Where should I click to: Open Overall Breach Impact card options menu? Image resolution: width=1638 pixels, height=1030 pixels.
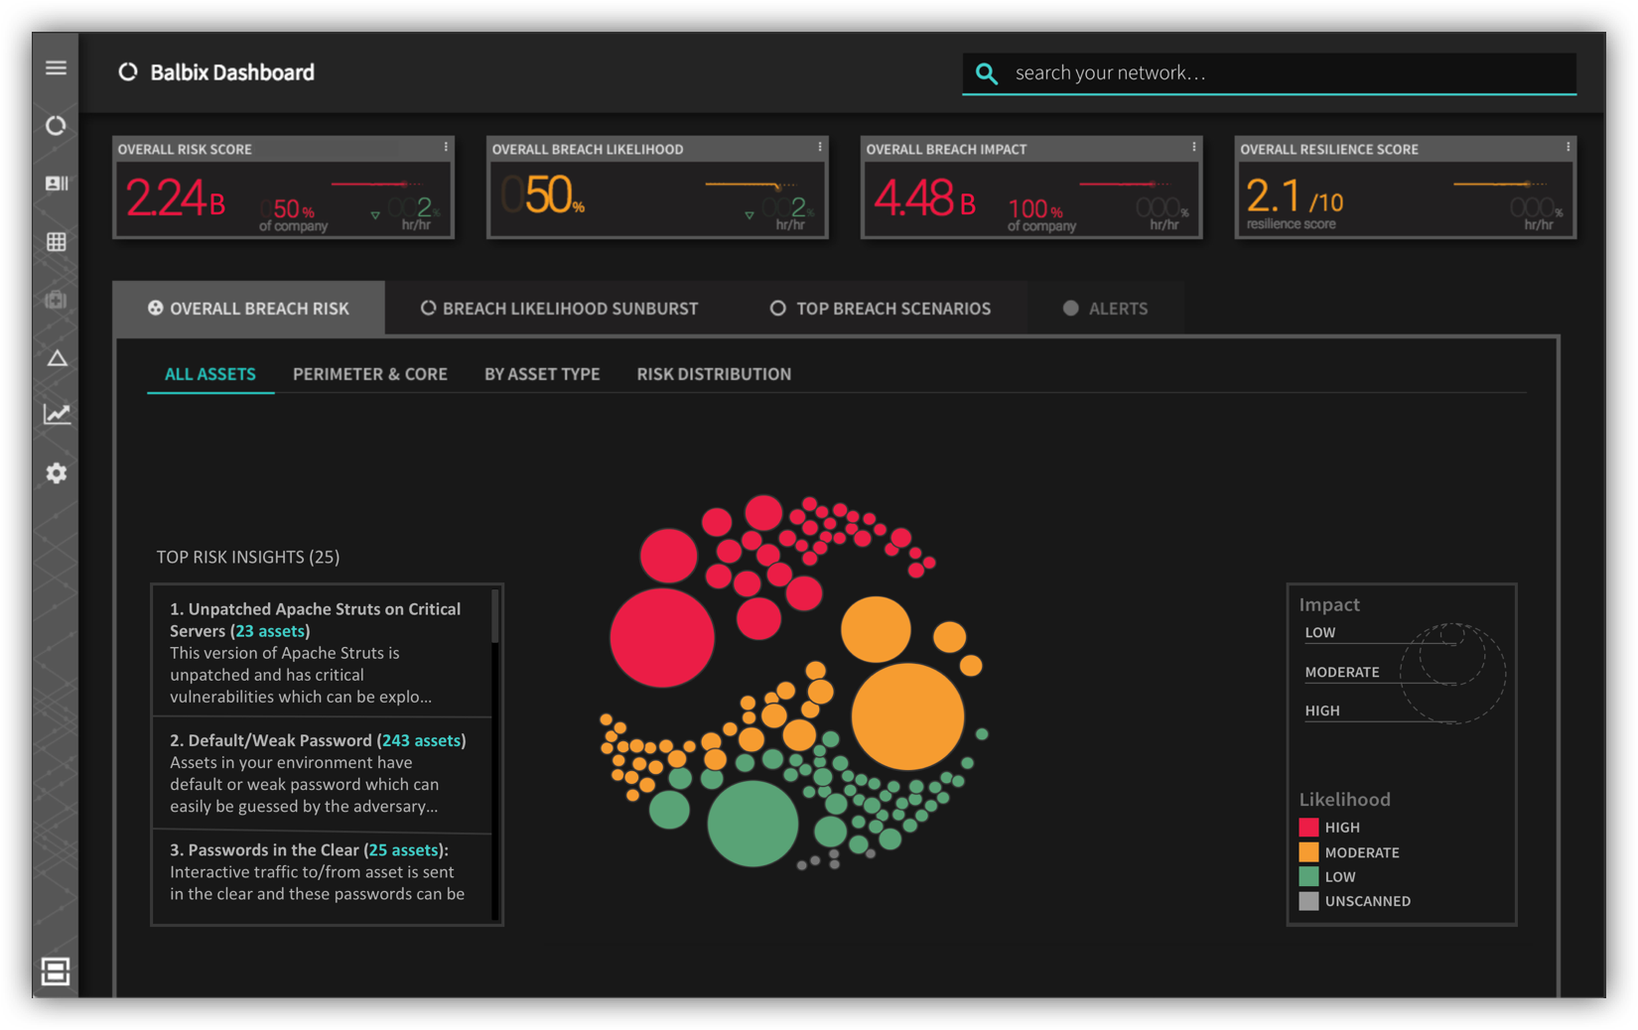click(1194, 147)
